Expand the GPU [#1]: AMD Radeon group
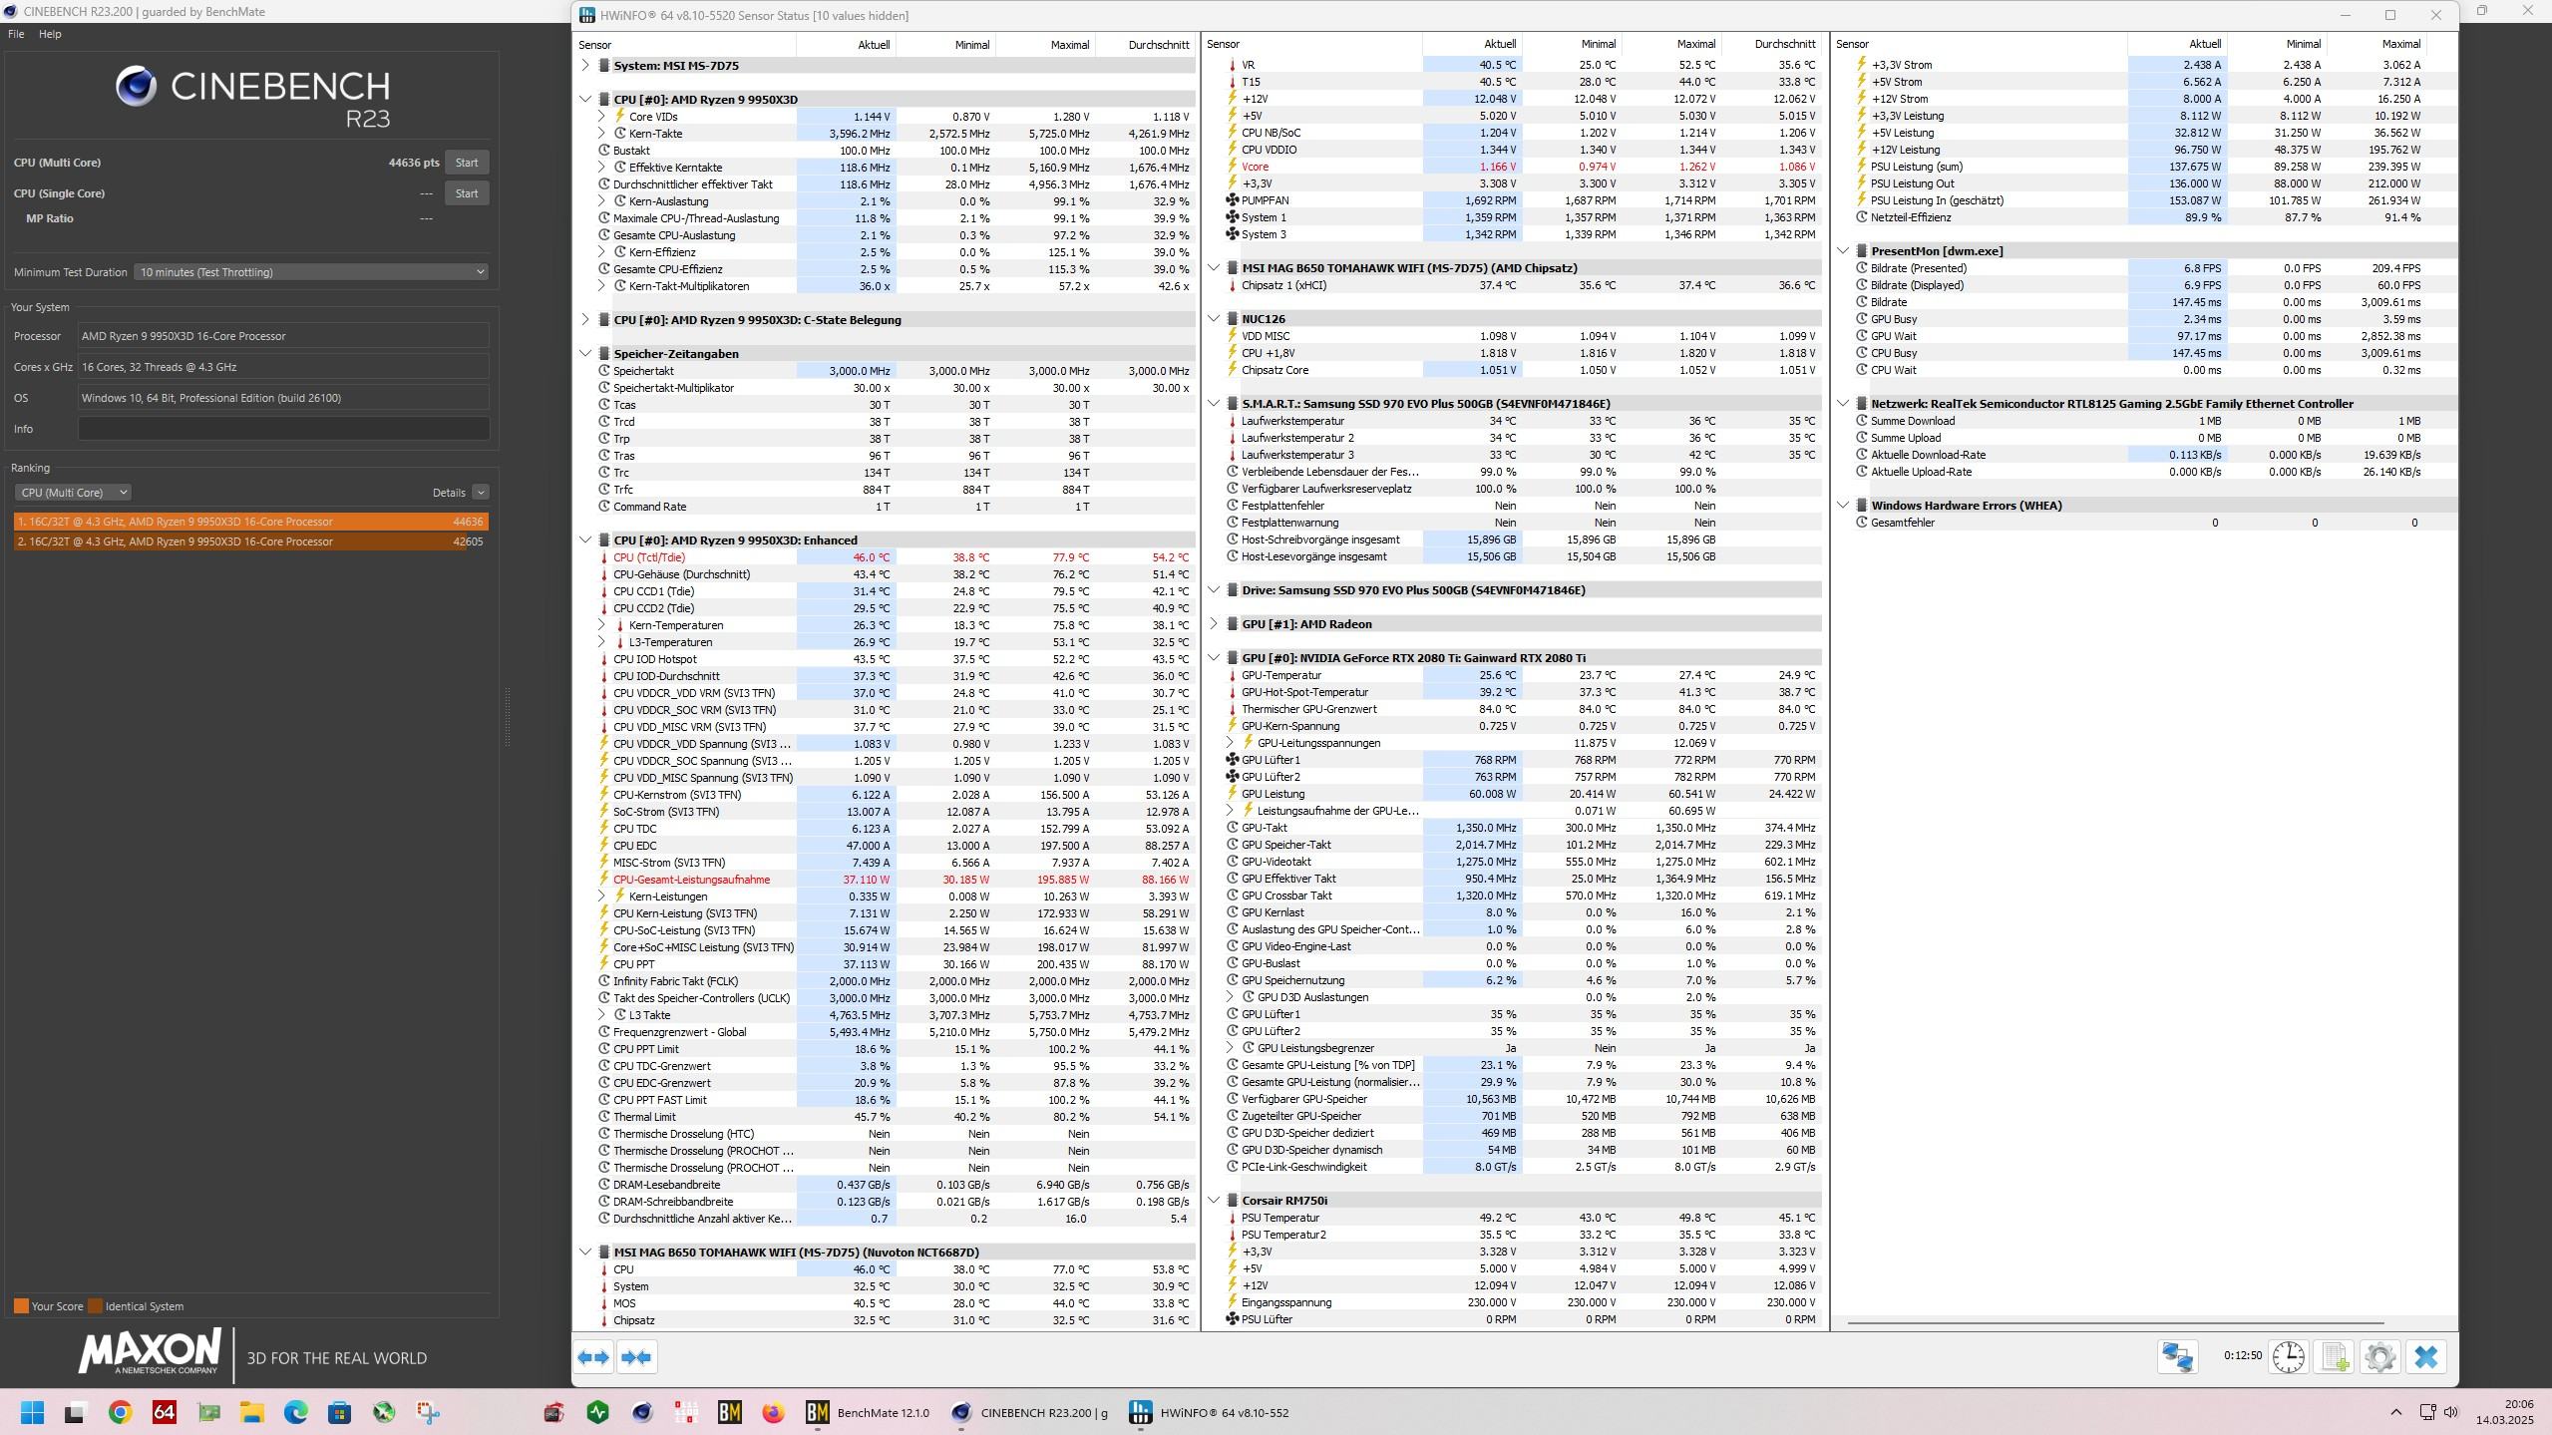The width and height of the screenshot is (2552, 1435). 1214,624
